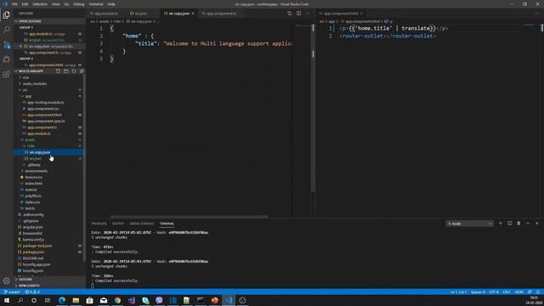
Task: Collapse the i18n folder
Action: (31, 146)
